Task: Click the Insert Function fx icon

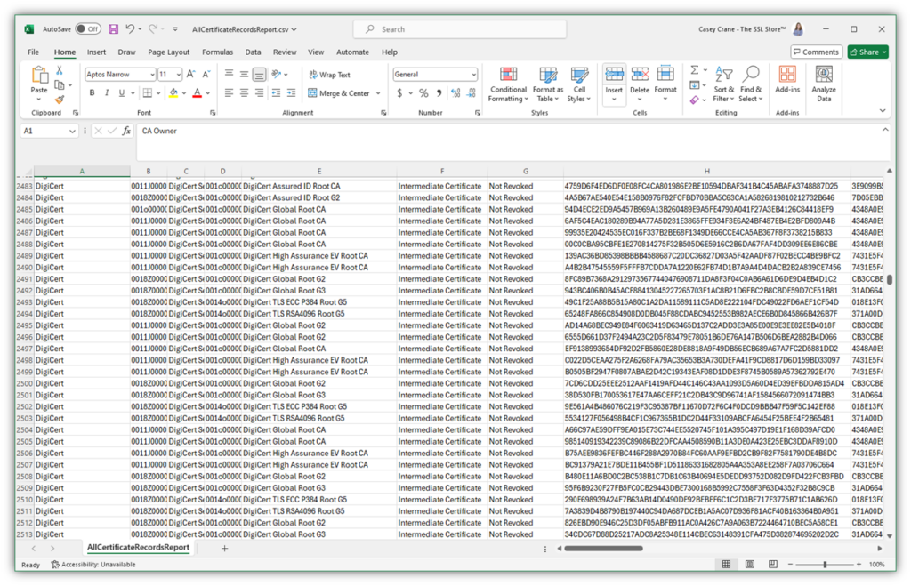Action: [x=126, y=131]
